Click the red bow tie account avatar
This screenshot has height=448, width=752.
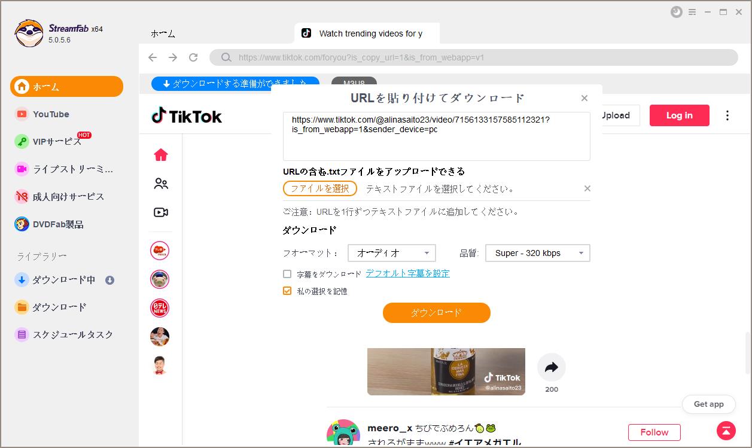160,365
